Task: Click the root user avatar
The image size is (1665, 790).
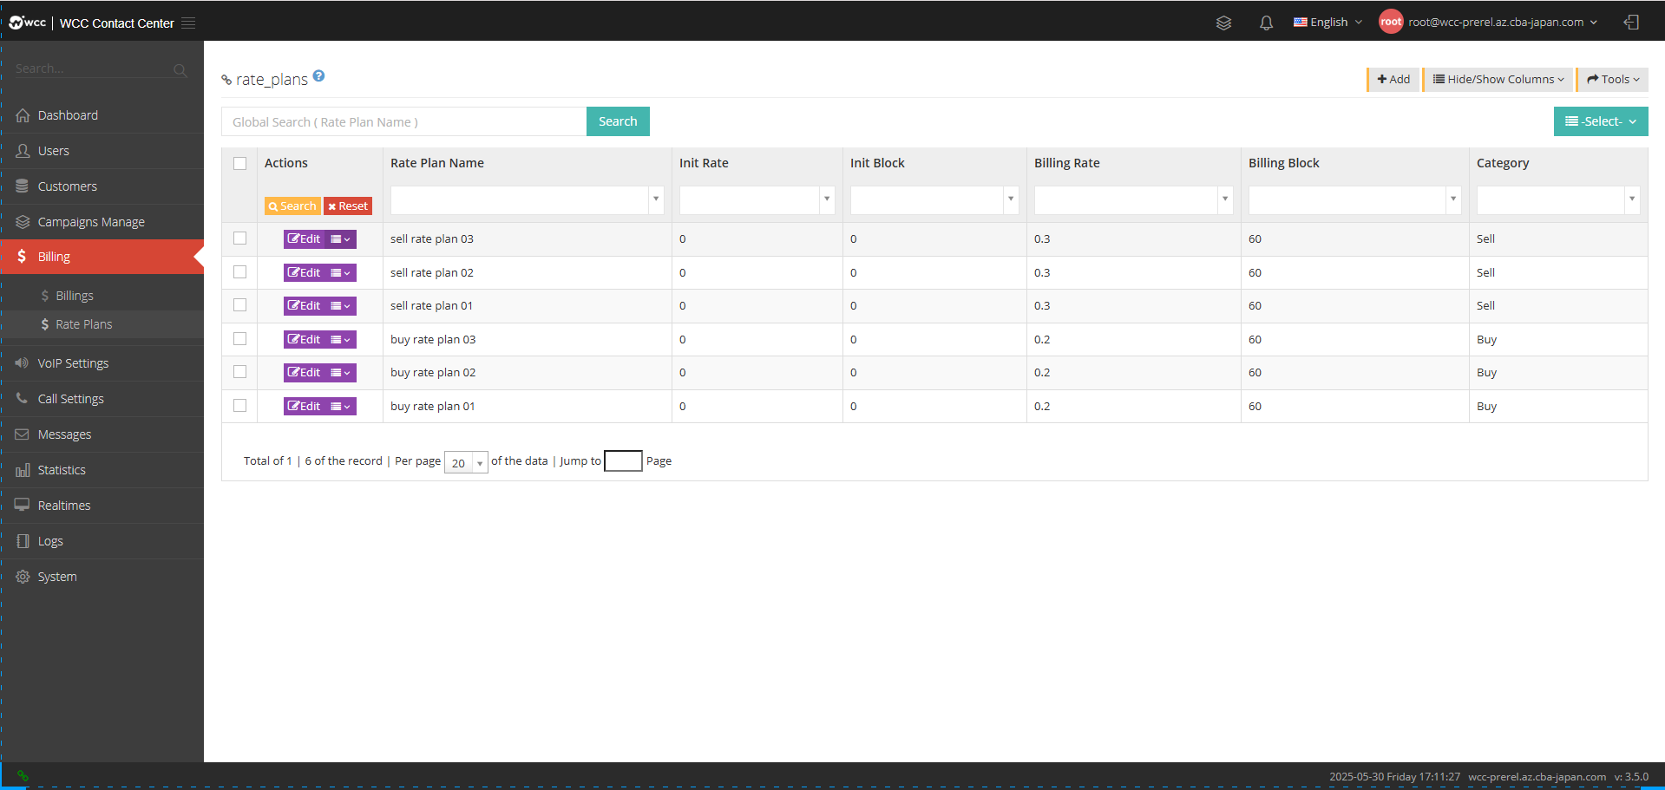Action: click(1391, 23)
